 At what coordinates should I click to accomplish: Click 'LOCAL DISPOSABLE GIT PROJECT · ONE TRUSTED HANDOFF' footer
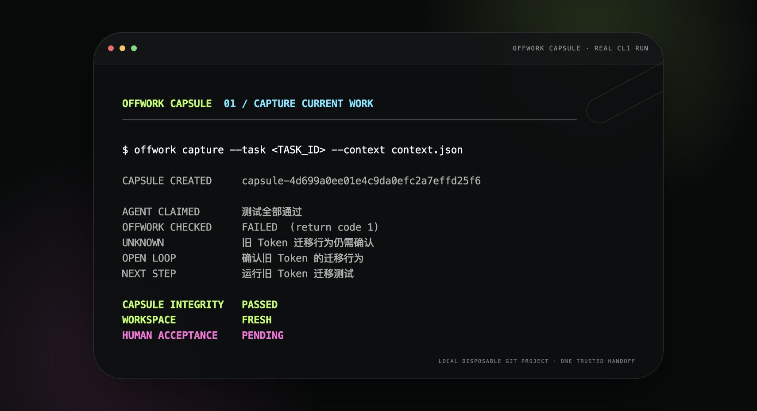point(537,361)
